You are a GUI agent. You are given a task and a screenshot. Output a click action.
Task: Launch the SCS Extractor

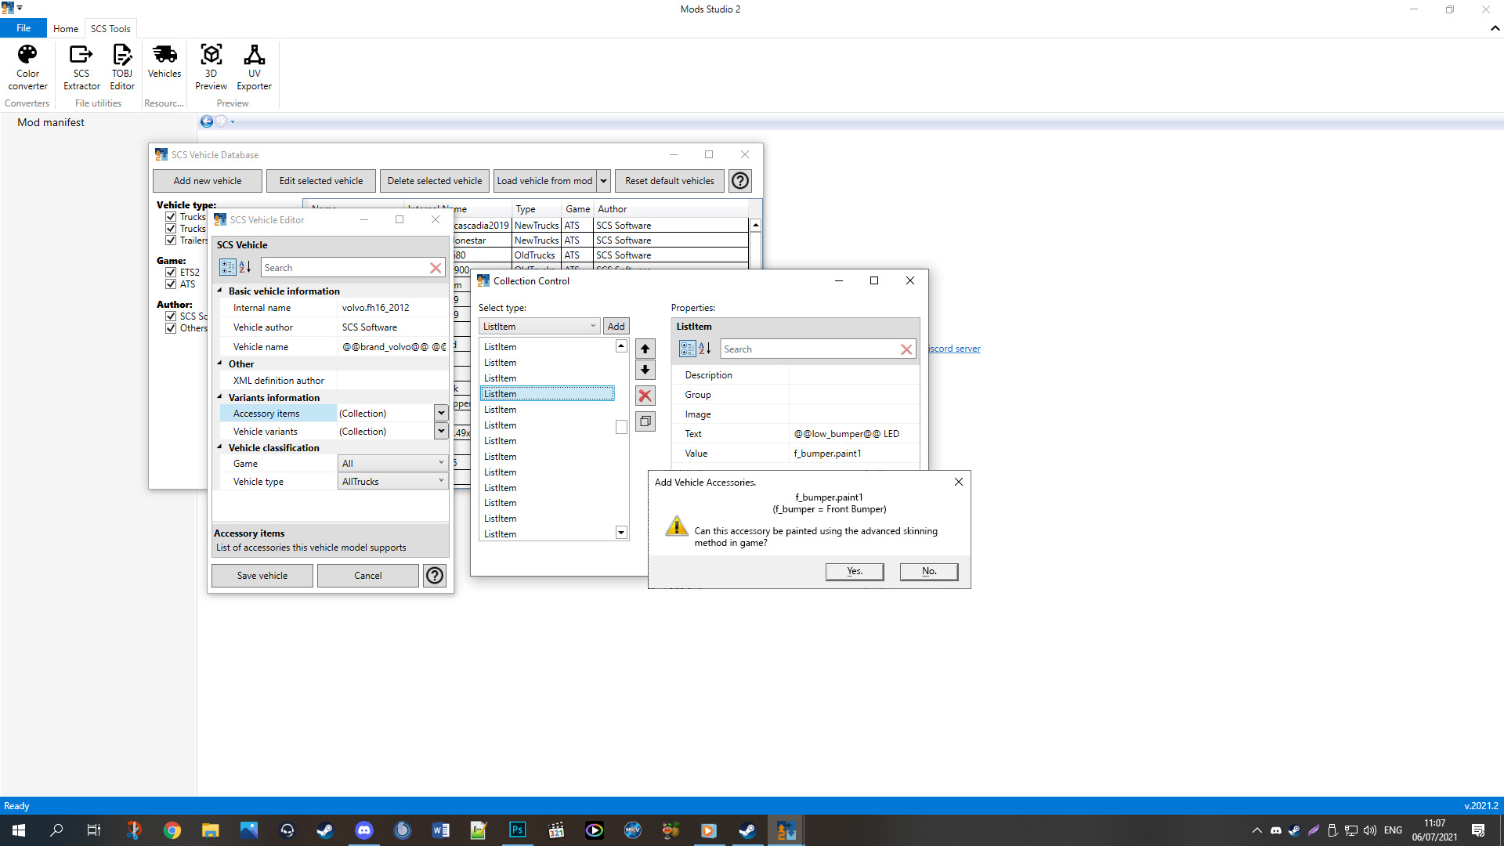pyautogui.click(x=81, y=67)
